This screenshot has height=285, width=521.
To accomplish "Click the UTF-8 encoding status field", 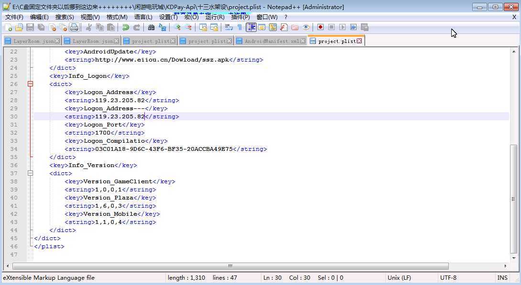I will (x=448, y=278).
